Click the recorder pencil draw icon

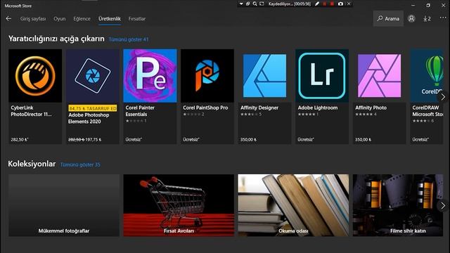tap(317, 4)
